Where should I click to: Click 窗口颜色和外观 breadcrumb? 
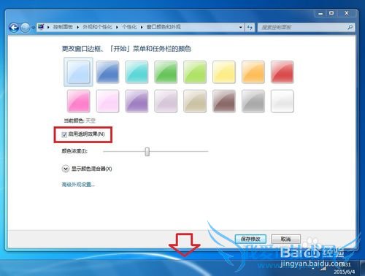click(x=164, y=27)
